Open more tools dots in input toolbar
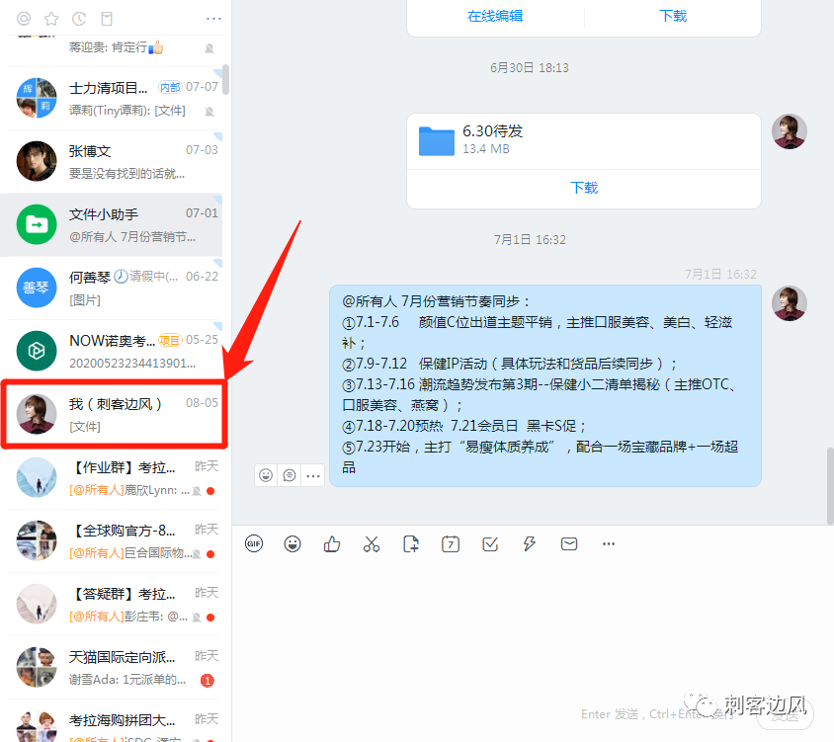The width and height of the screenshot is (834, 742). pyautogui.click(x=609, y=543)
